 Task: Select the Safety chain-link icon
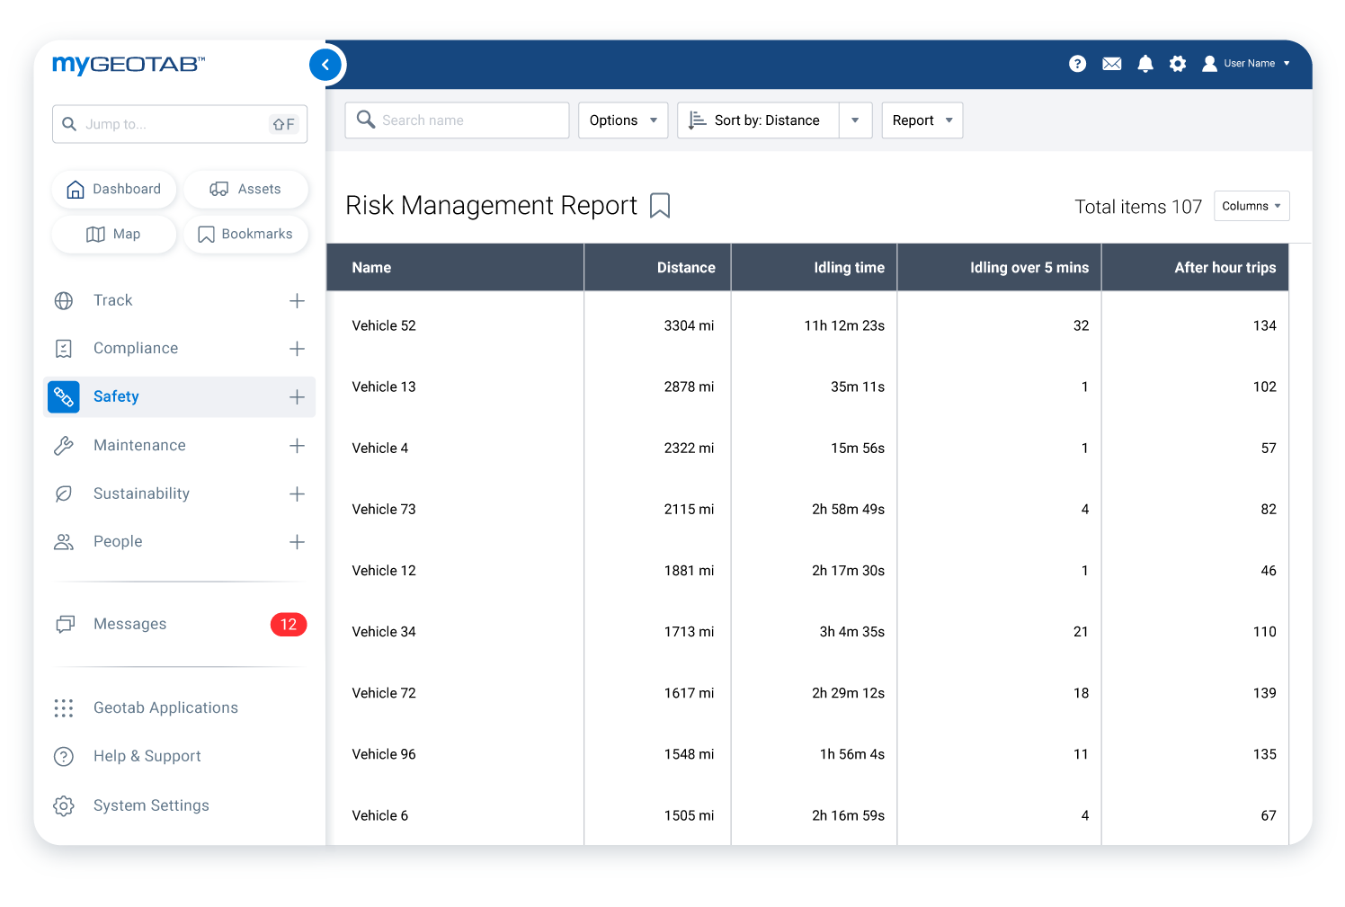coord(63,396)
